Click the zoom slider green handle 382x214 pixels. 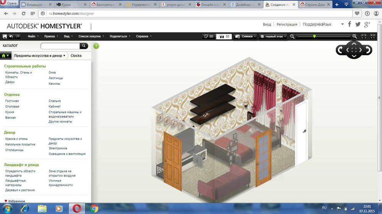click(314, 36)
